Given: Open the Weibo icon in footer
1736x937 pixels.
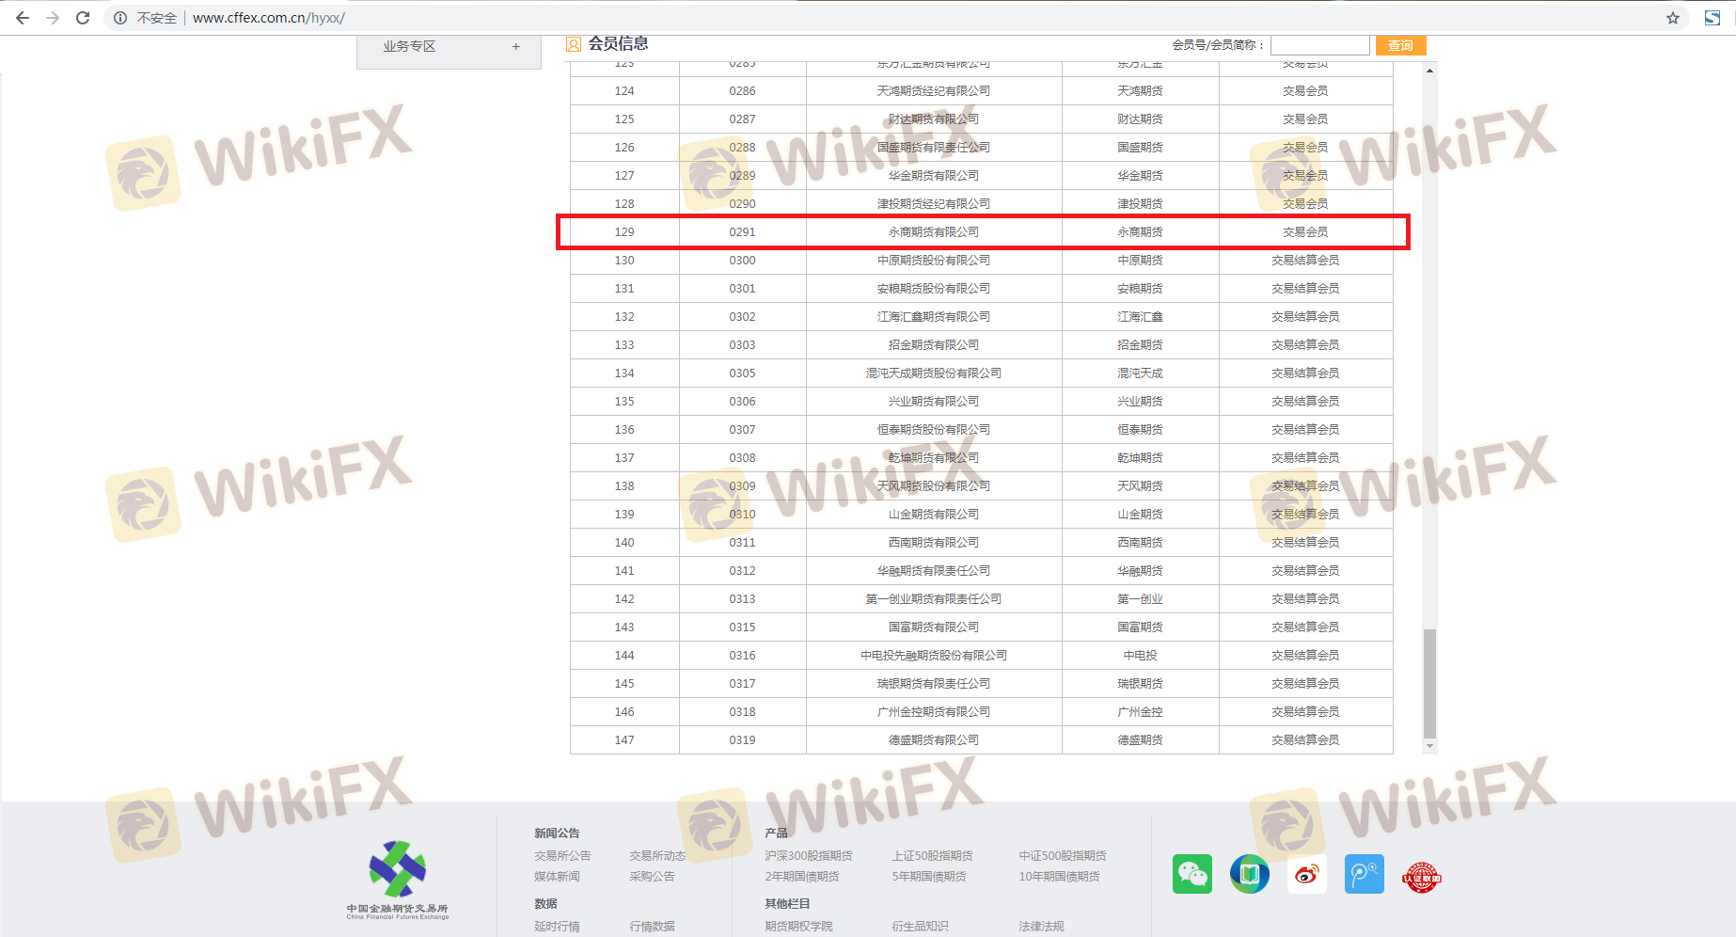Looking at the screenshot, I should click(1306, 874).
